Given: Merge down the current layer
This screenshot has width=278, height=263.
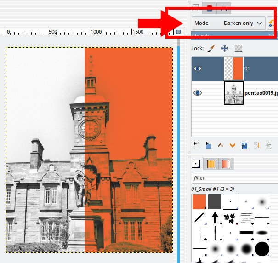Looking at the screenshot, I should 257,145.
